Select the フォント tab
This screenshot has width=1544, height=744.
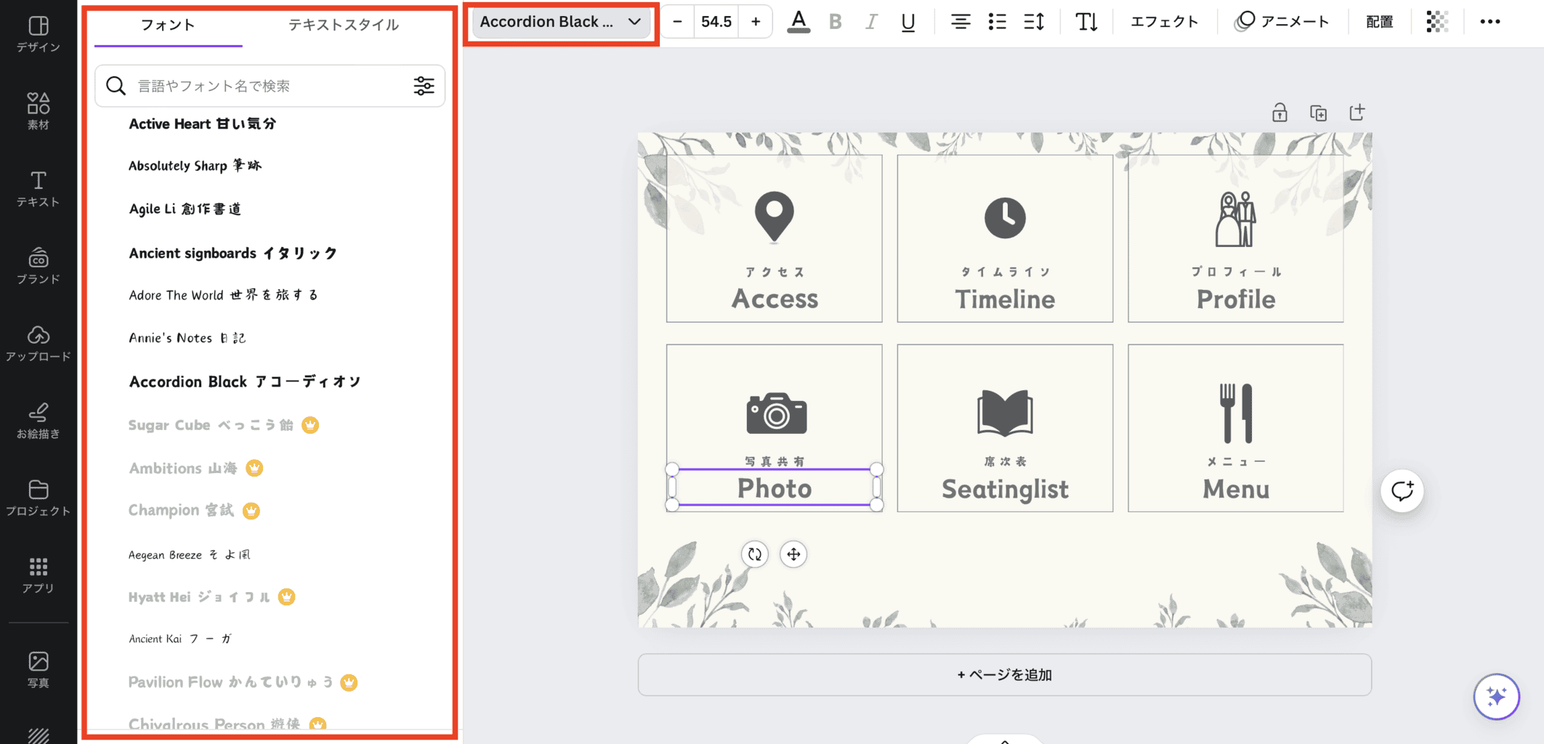point(168,25)
